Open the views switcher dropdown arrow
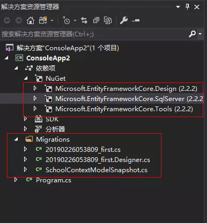Image resolution: width=207 pixels, height=223 pixels. coord(52,20)
